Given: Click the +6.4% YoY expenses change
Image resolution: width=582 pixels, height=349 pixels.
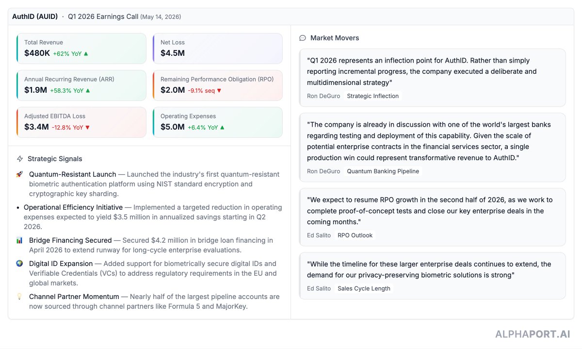Looking at the screenshot, I should (203, 128).
